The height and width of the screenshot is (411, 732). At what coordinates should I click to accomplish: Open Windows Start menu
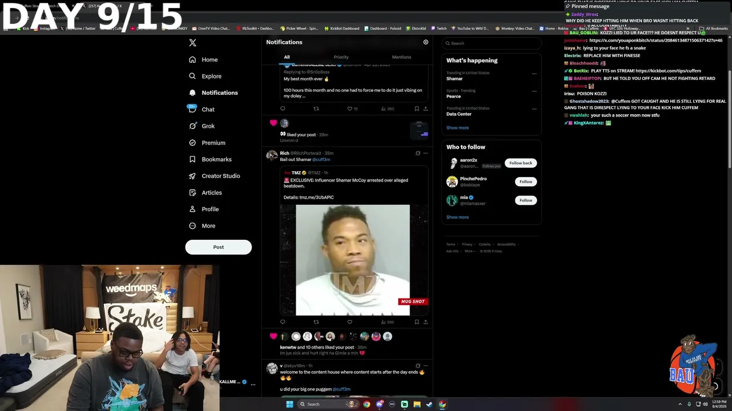coord(289,404)
